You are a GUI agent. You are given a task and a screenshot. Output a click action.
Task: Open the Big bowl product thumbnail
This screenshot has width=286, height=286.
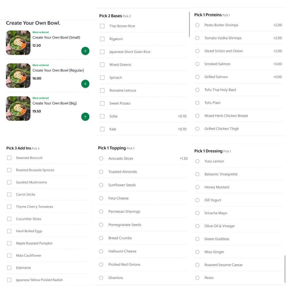click(18, 109)
